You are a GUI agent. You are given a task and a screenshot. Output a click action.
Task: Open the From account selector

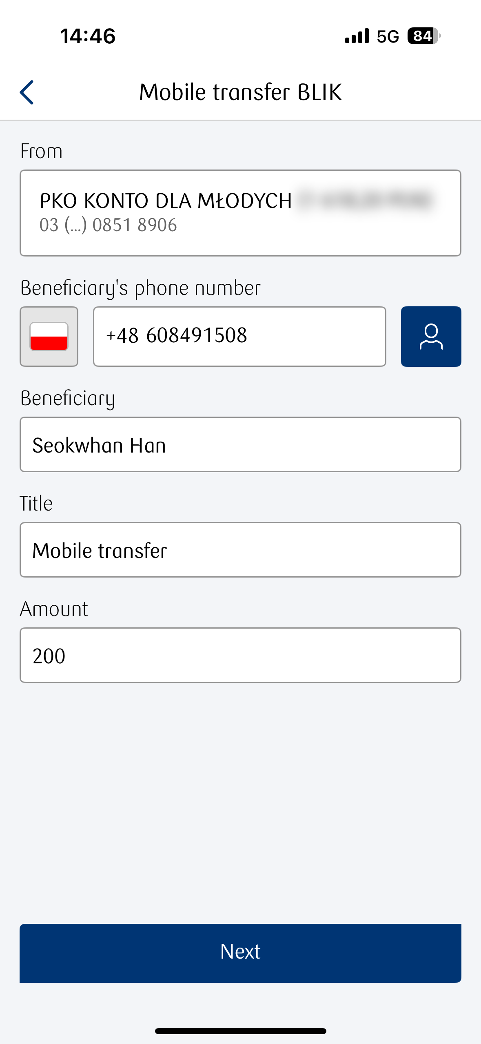pos(240,213)
